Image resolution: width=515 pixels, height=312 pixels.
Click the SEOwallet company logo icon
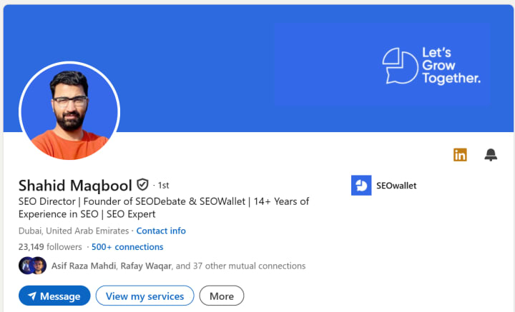pyautogui.click(x=361, y=186)
